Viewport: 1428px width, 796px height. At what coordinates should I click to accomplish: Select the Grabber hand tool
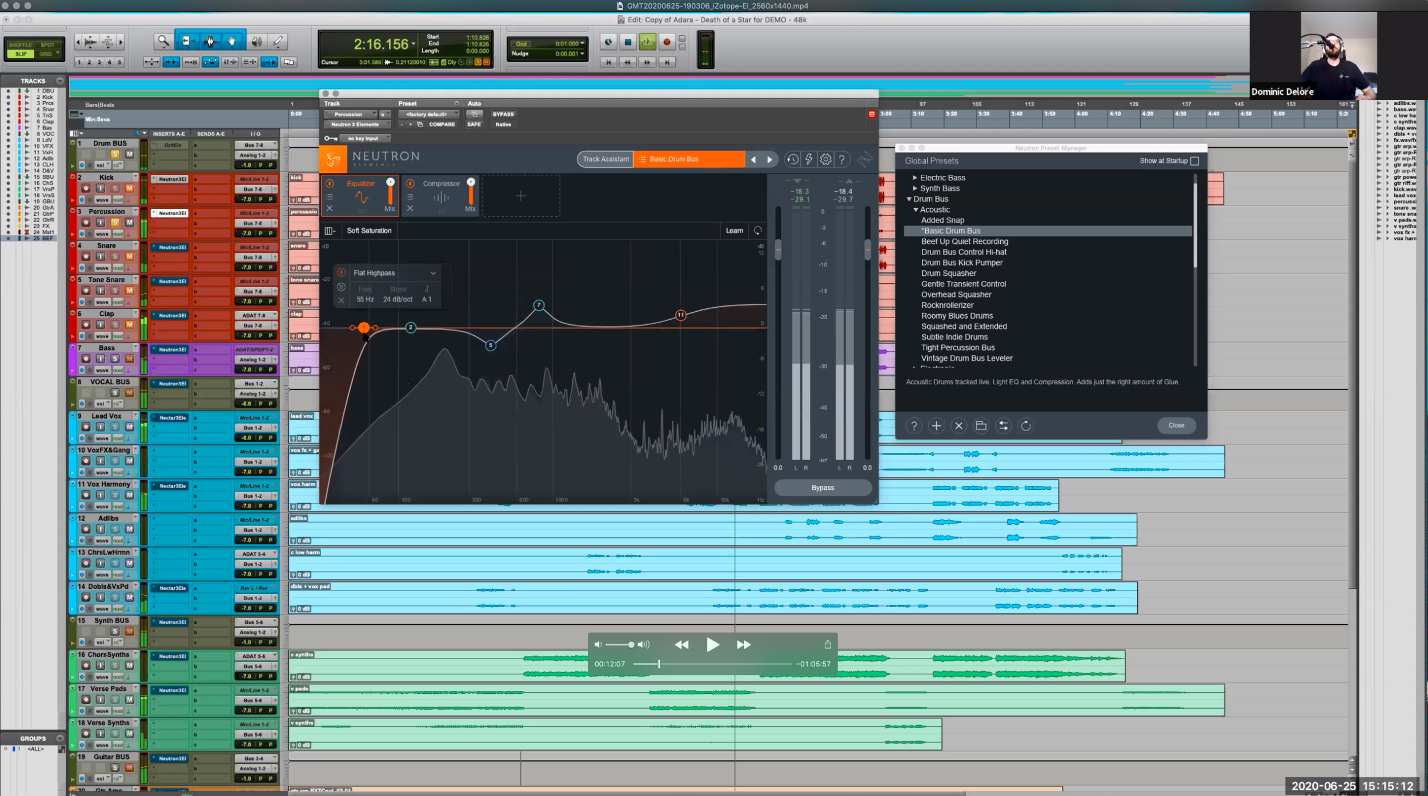tap(232, 41)
